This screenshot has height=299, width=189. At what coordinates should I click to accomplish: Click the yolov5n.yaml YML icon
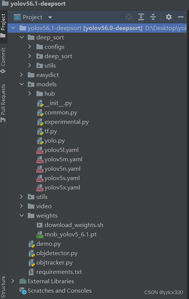click(40, 169)
